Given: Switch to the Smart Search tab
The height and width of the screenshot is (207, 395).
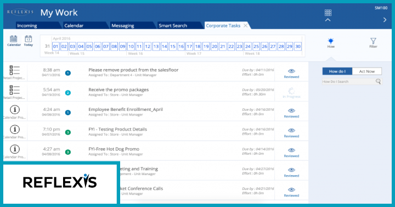Looking at the screenshot, I should coord(179,25).
